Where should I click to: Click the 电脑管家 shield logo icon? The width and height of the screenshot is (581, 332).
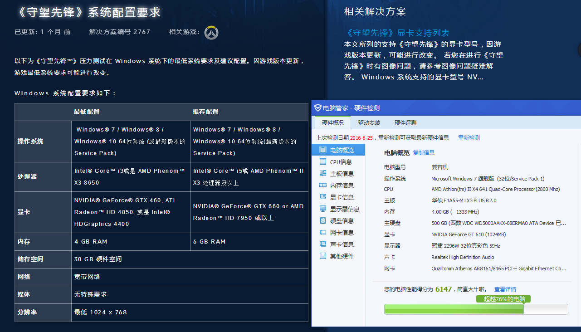click(x=318, y=108)
